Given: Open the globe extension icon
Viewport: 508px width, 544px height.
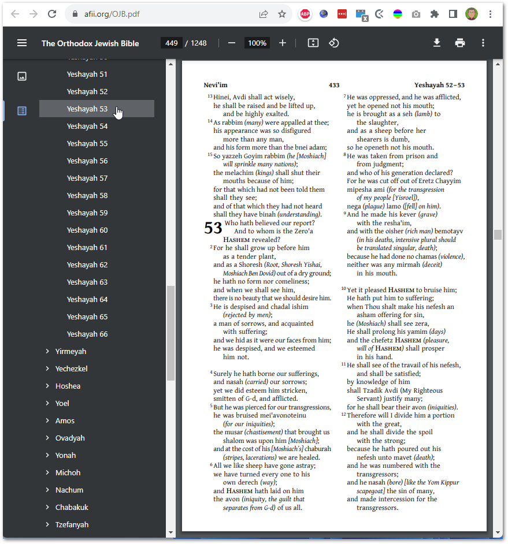Looking at the screenshot, I should pyautogui.click(x=324, y=14).
